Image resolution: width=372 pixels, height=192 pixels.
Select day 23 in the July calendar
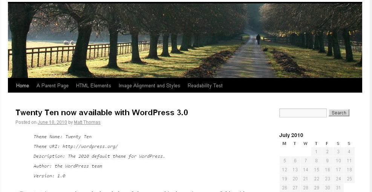(x=328, y=179)
